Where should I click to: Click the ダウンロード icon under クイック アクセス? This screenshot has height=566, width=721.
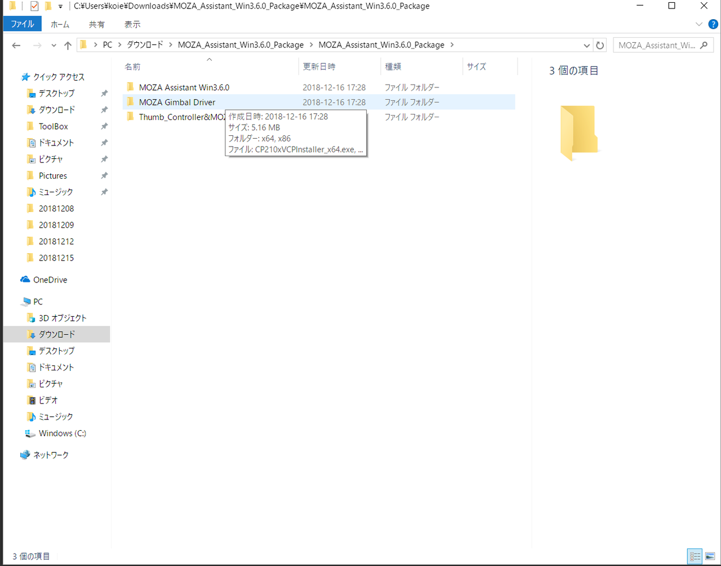(x=32, y=109)
